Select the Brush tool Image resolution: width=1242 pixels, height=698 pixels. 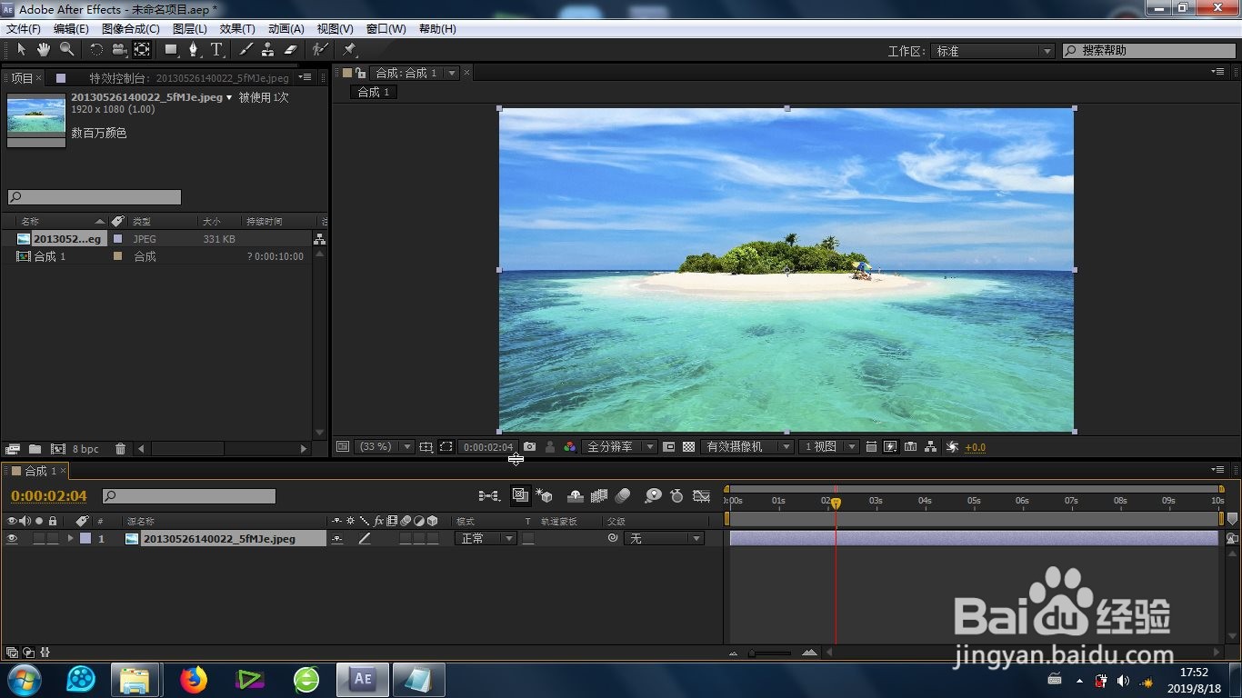point(245,49)
